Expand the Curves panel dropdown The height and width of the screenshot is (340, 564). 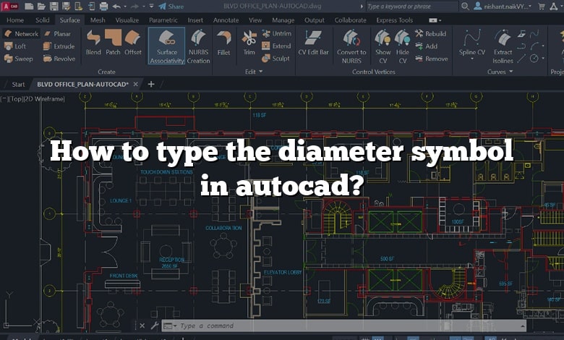coord(512,72)
